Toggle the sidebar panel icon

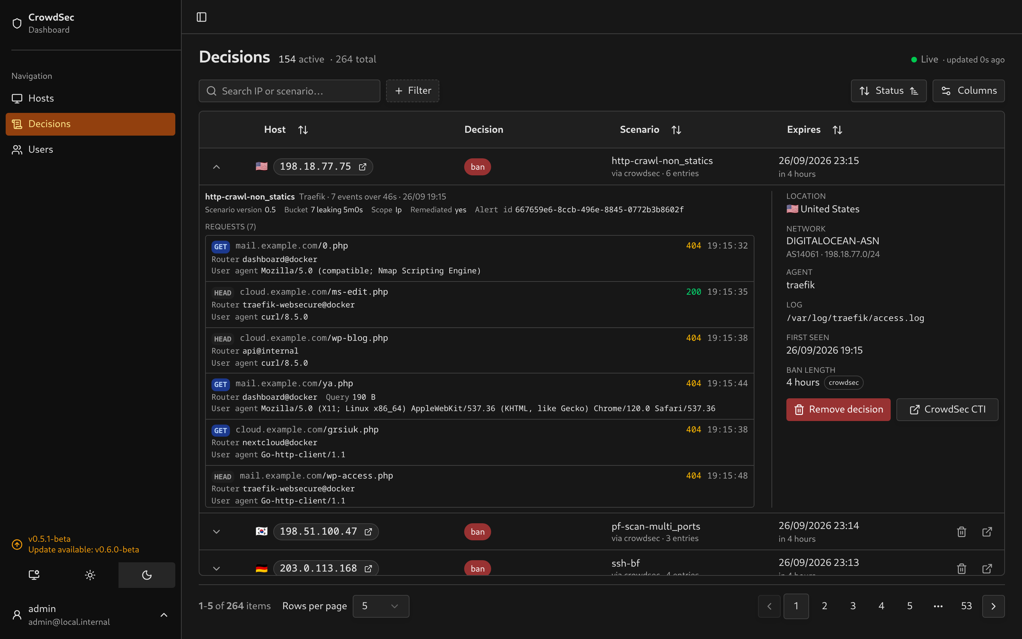click(202, 17)
